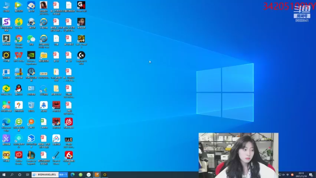The height and width of the screenshot is (178, 316).
Task: Open the Recycle Bin
Action: coord(31,107)
